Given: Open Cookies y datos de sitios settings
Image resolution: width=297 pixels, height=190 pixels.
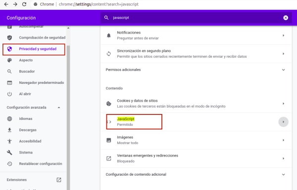Looking at the screenshot, I should (x=196, y=104).
